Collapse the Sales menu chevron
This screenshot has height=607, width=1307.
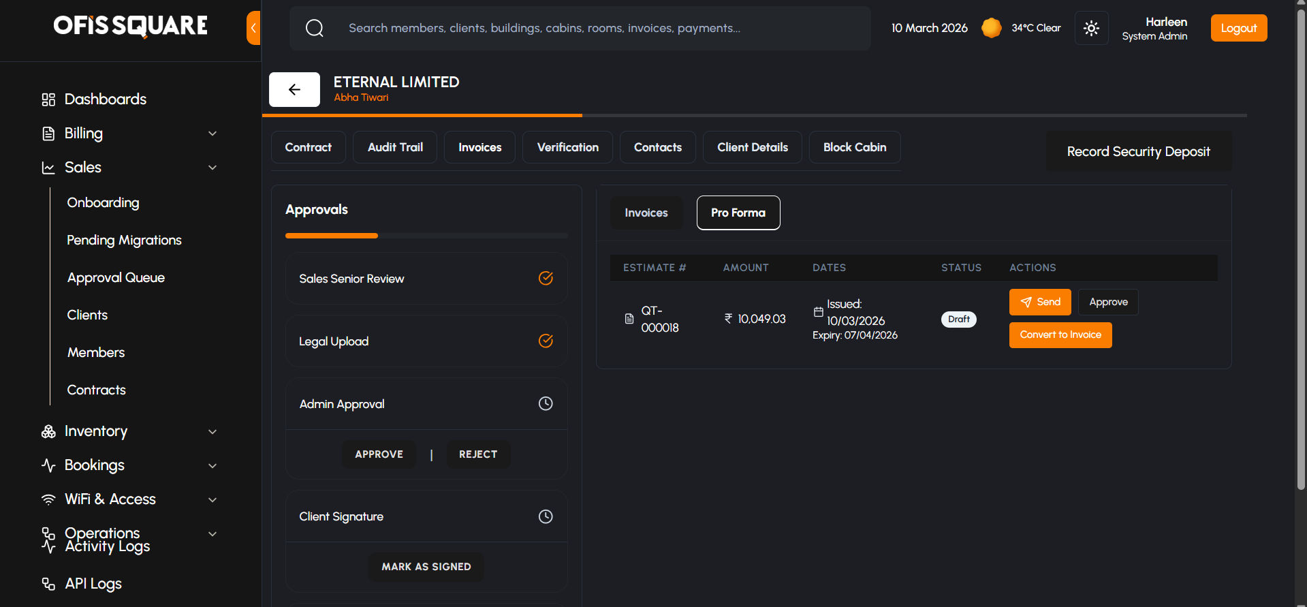(212, 168)
